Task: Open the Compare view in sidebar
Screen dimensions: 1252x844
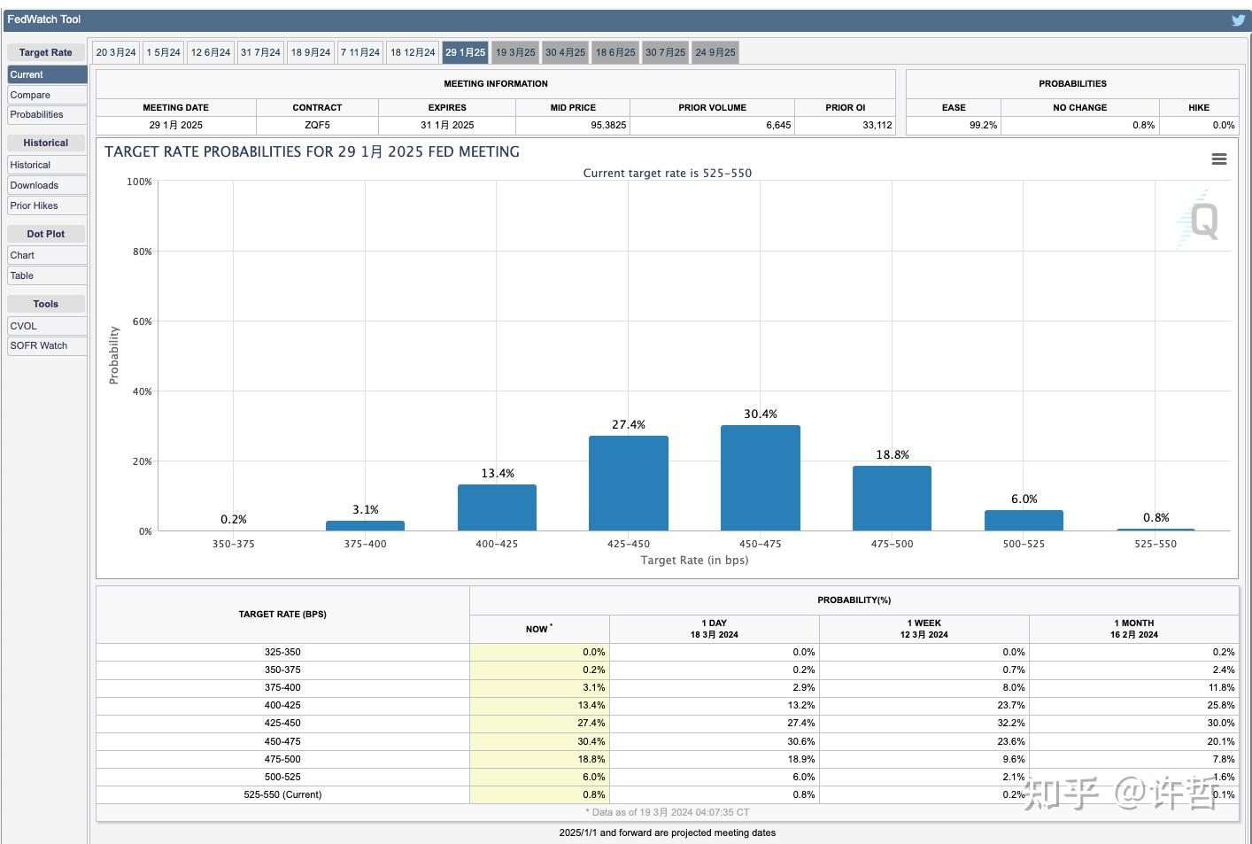Action: point(47,95)
